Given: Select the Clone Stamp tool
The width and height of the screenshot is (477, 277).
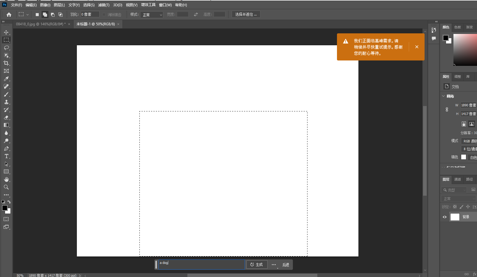Looking at the screenshot, I should 6,102.
